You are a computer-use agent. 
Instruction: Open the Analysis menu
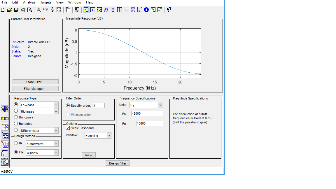(29, 2)
